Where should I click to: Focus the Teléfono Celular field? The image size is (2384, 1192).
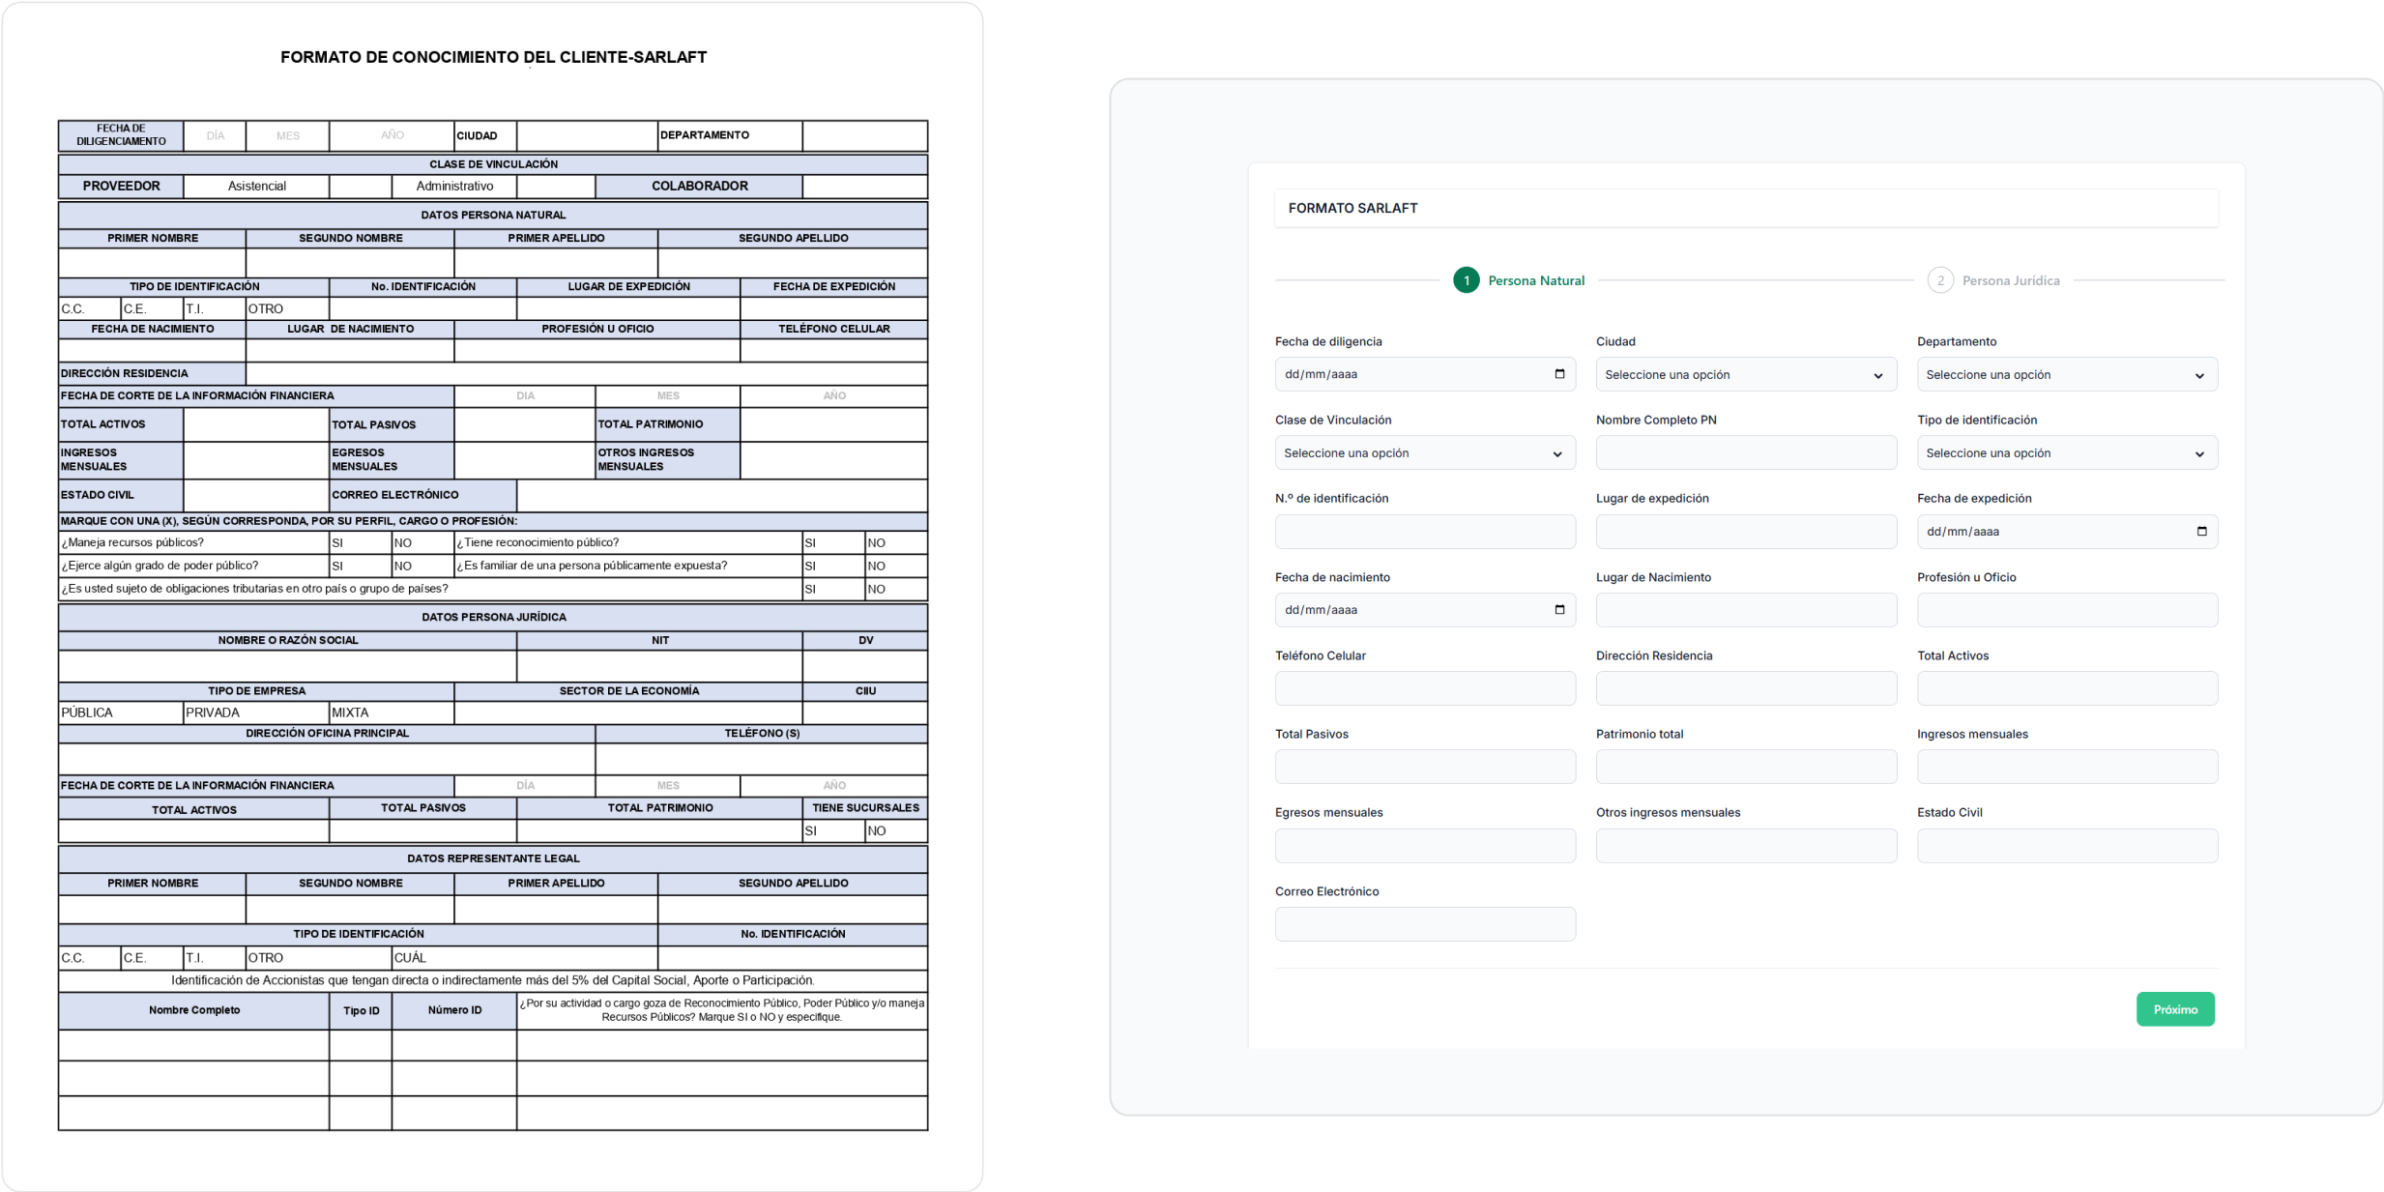pyautogui.click(x=1425, y=688)
